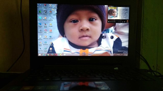The image size is (163, 91).
Task: Click the orange home icon in the player
Action: 127,21
